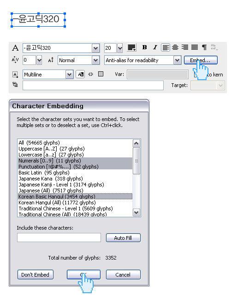The height and width of the screenshot is (307, 237).
Task: Click the character position icon
Action: point(51,60)
